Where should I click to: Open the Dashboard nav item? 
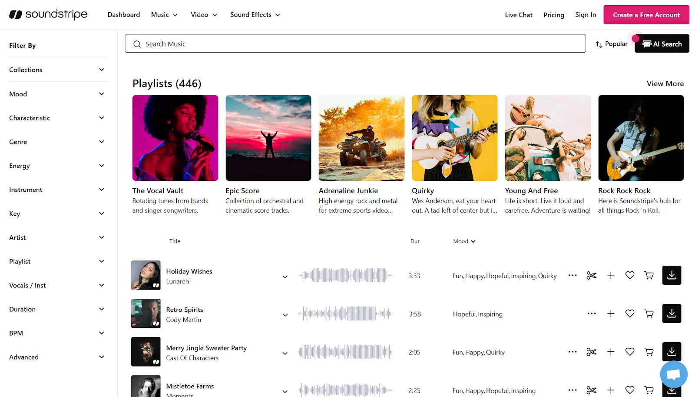click(x=124, y=14)
